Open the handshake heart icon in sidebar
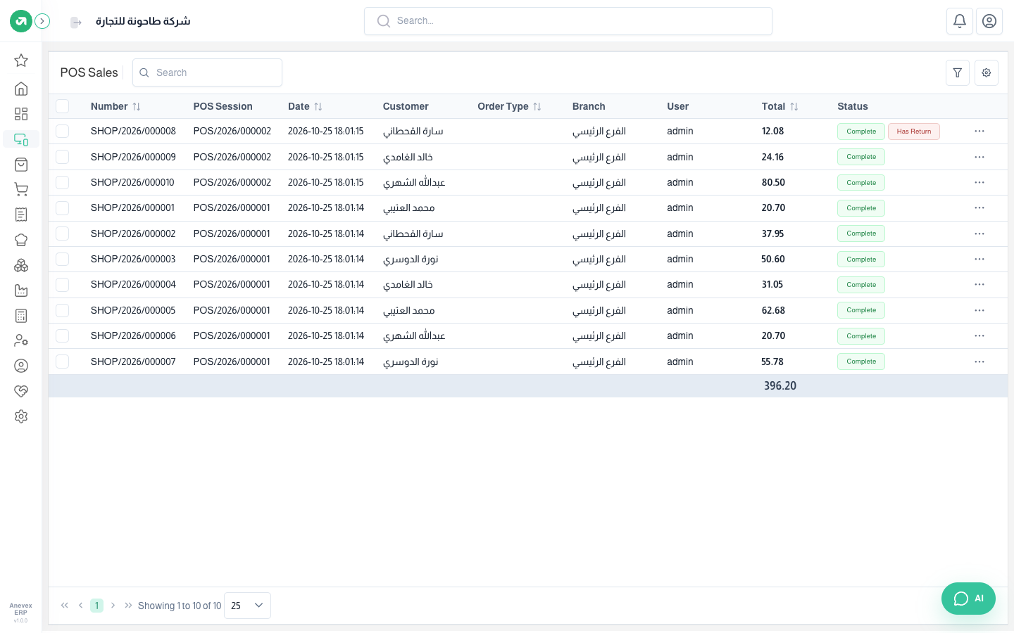The image size is (1014, 633). click(21, 391)
